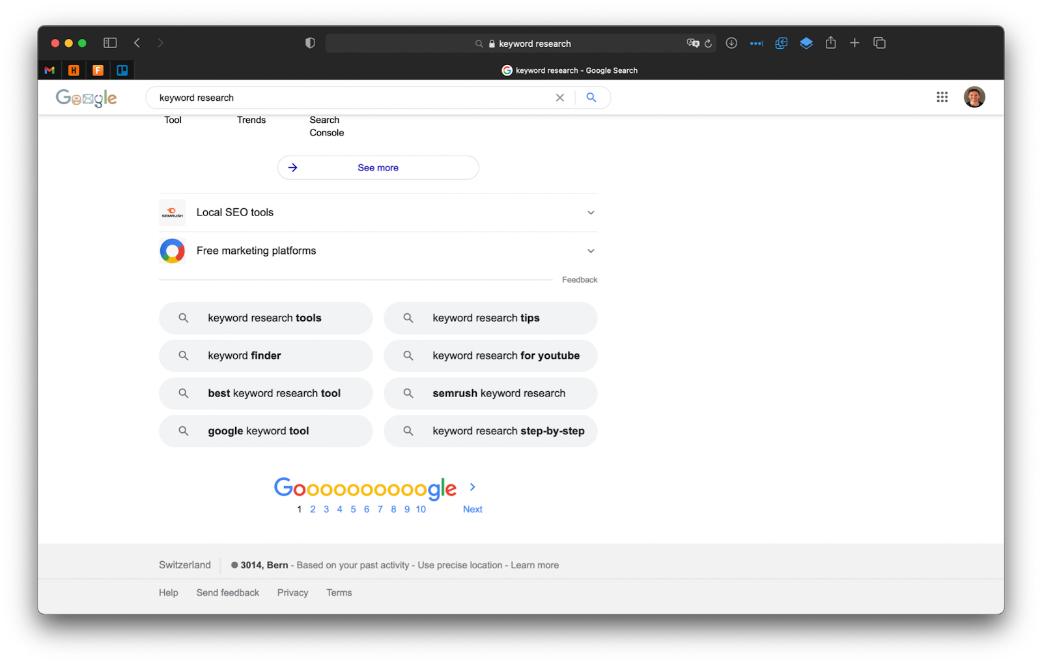Click the translate icon in the address bar
Image resolution: width=1042 pixels, height=664 pixels.
[693, 43]
